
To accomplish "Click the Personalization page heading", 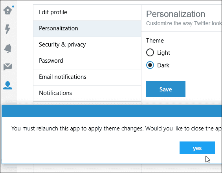I will [176, 14].
